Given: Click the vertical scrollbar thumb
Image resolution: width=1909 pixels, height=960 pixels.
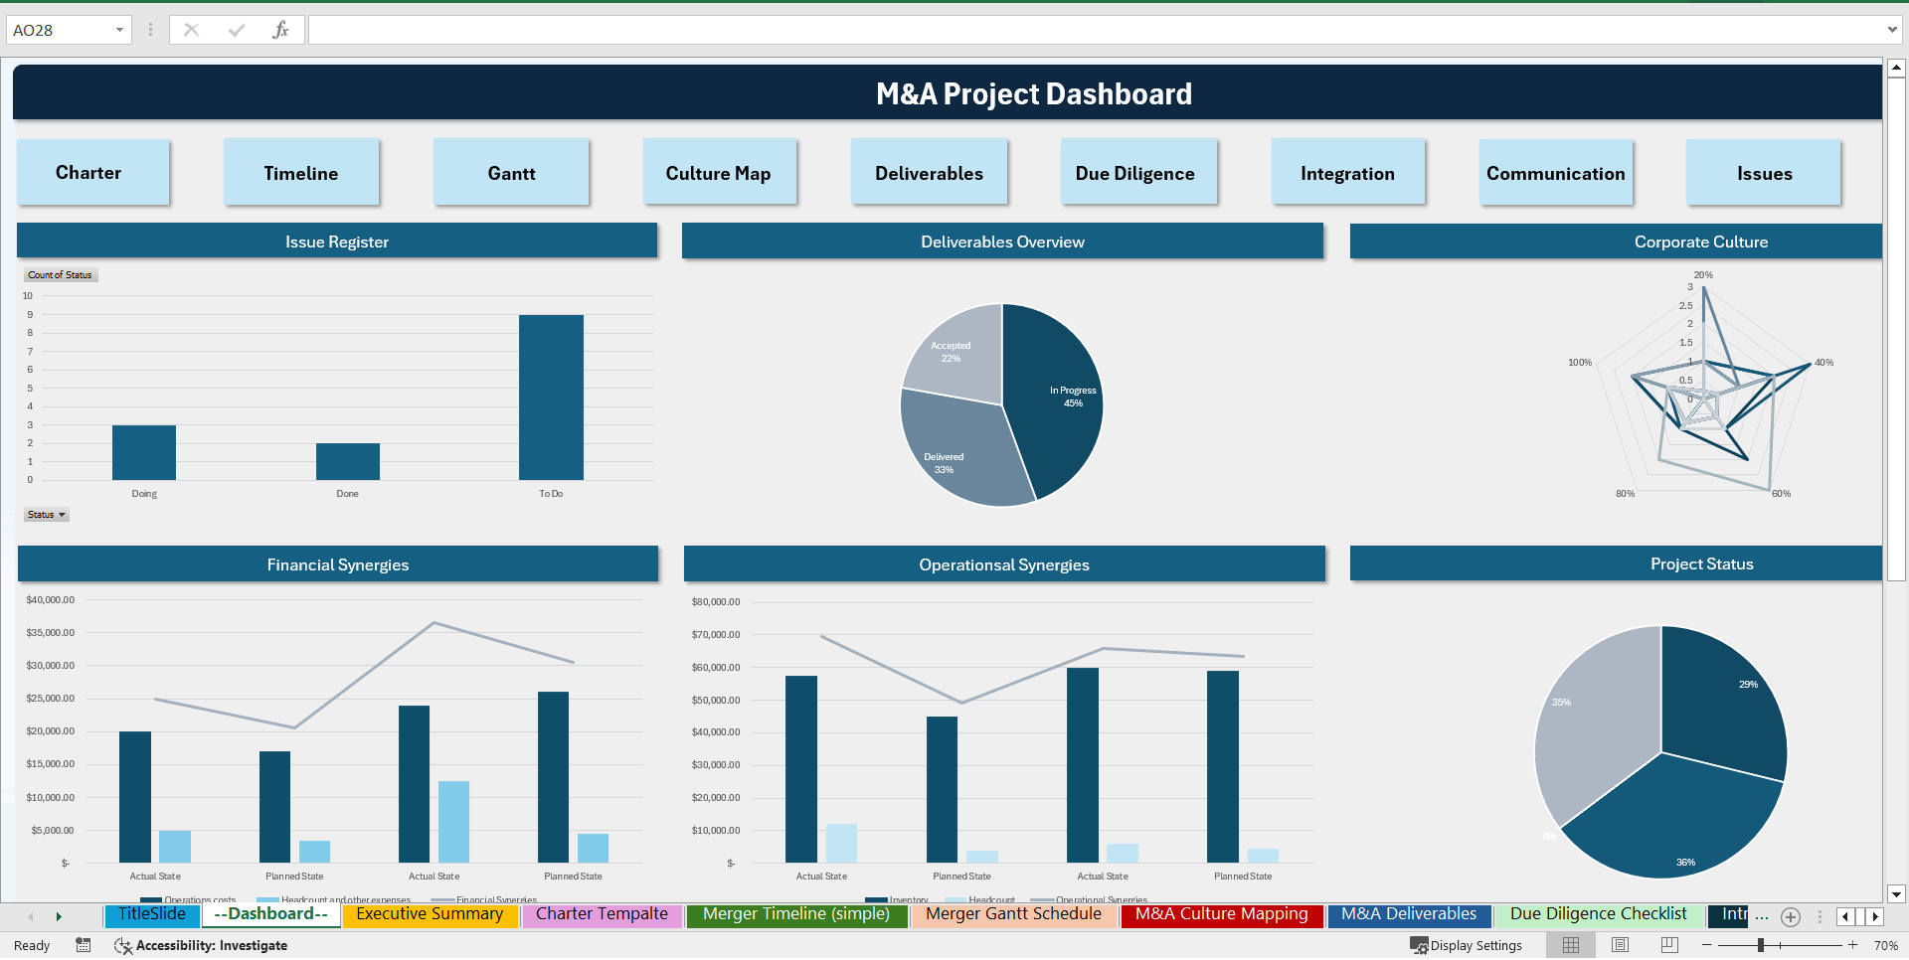Looking at the screenshot, I should coord(1896,329).
